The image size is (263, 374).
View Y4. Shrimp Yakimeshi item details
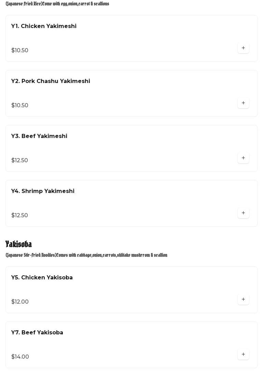coord(43,191)
